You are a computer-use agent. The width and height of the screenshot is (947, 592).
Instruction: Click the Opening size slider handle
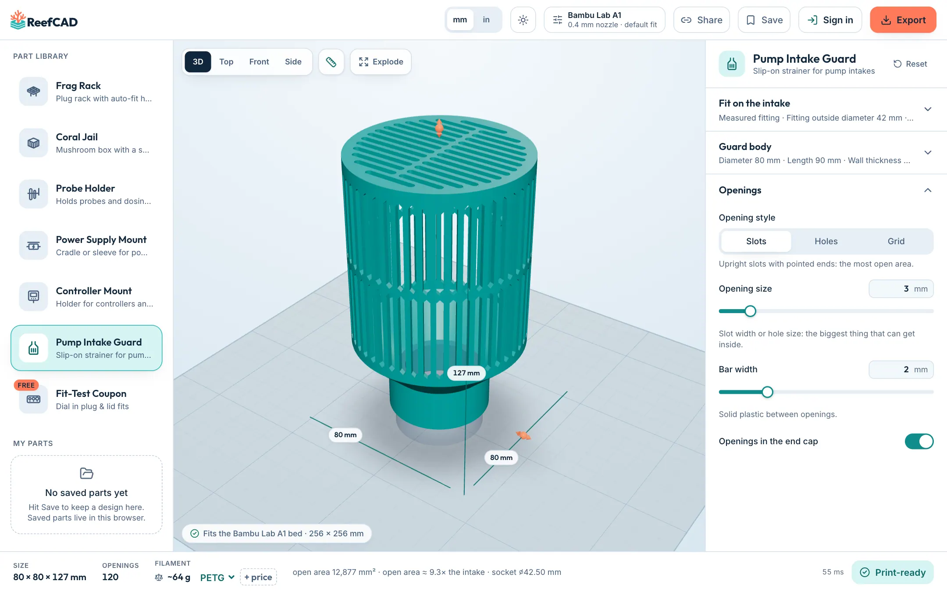click(x=750, y=311)
